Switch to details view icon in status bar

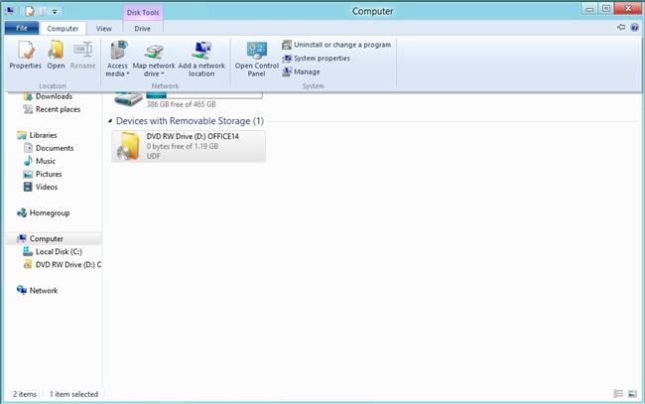coord(618,394)
